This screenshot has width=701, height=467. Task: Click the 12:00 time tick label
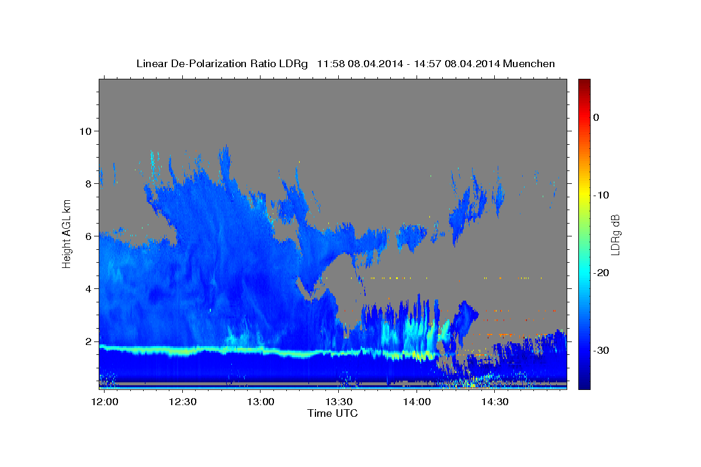pyautogui.click(x=104, y=402)
